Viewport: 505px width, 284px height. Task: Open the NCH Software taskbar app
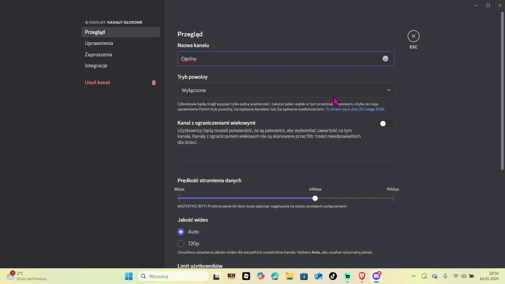click(231, 276)
